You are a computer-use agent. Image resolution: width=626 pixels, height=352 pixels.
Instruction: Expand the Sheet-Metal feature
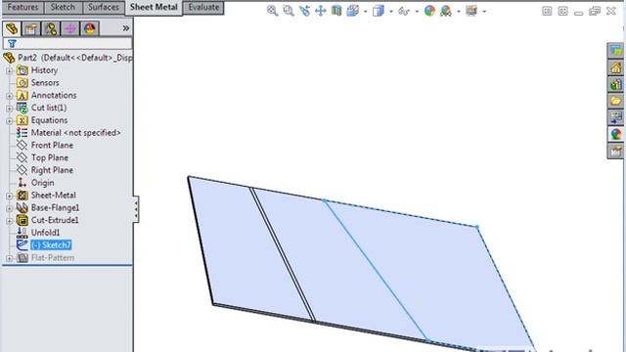(9, 196)
